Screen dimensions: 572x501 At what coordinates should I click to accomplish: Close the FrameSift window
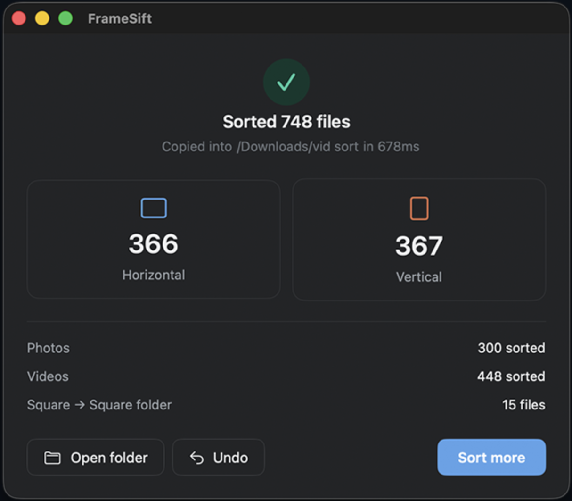(x=19, y=18)
